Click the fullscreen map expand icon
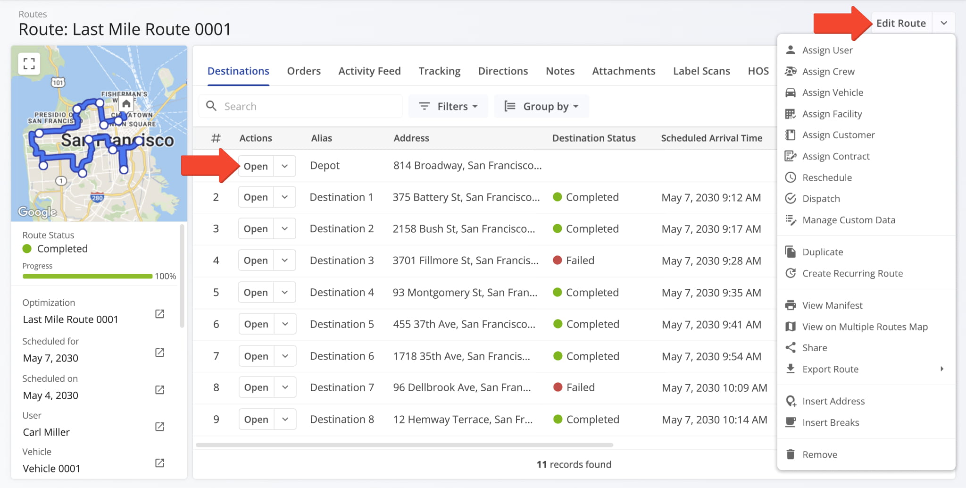The width and height of the screenshot is (966, 488). pyautogui.click(x=29, y=64)
